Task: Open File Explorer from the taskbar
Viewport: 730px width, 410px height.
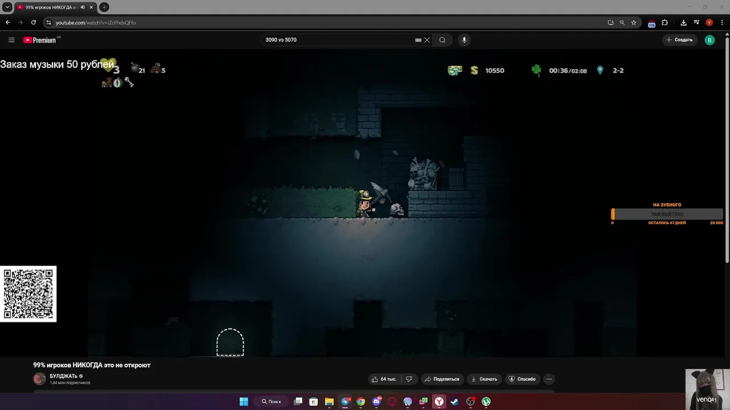Action: coord(329,401)
